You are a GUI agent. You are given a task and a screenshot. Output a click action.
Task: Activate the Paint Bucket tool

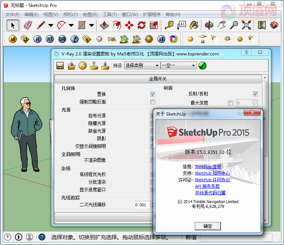coord(194,25)
